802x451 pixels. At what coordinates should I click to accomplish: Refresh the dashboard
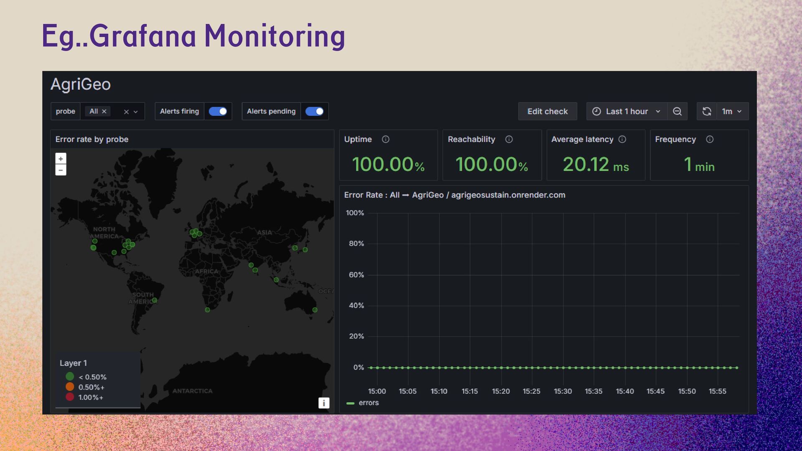click(707, 111)
